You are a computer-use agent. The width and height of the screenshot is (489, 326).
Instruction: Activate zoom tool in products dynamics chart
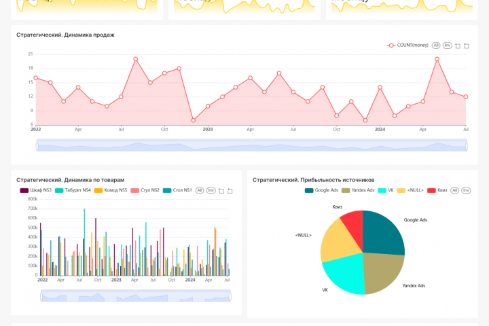point(221,191)
